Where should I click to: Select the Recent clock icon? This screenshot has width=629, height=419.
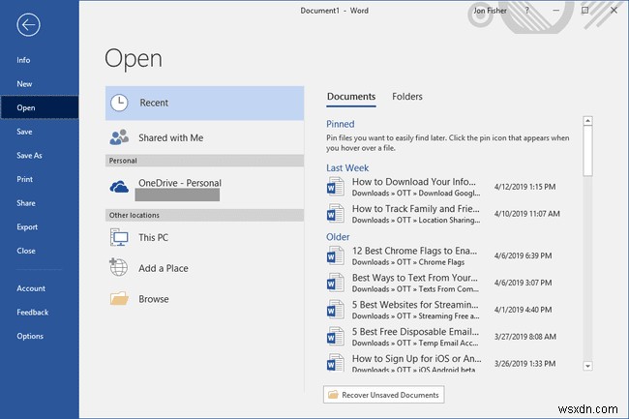[x=119, y=103]
